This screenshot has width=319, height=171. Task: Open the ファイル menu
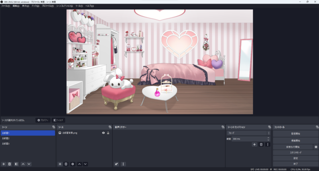tap(6, 6)
